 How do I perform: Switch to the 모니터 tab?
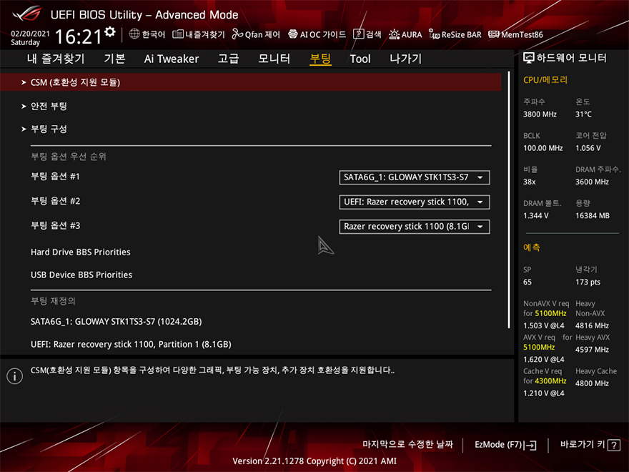click(x=274, y=59)
